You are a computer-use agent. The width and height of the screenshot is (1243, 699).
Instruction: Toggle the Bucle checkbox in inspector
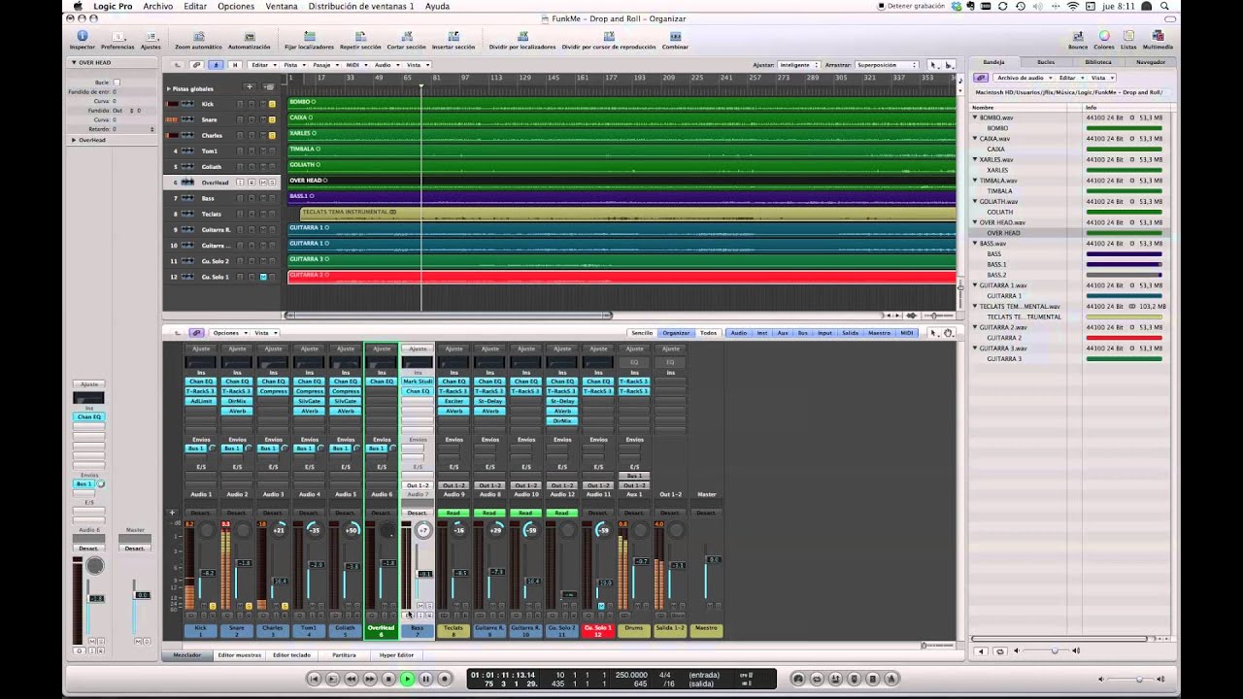click(x=117, y=83)
